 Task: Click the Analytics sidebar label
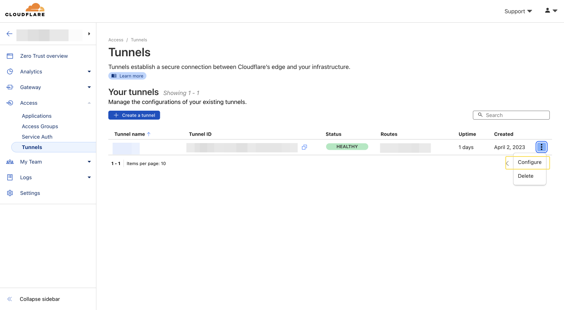(31, 72)
